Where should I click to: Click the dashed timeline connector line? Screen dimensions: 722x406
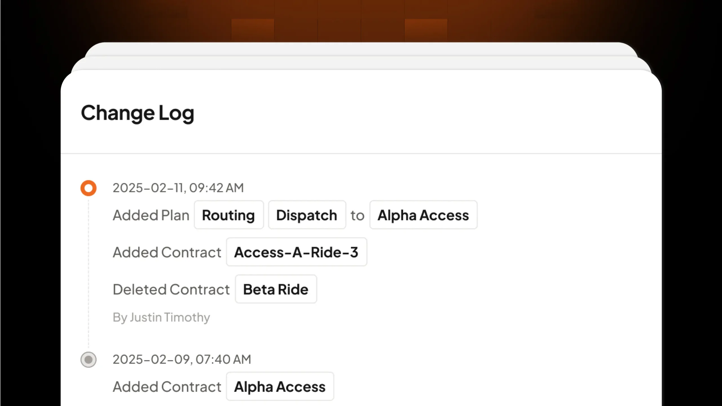point(88,274)
